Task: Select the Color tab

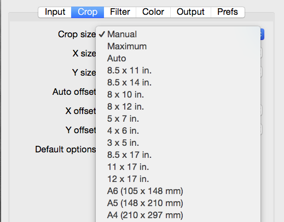Action: [153, 12]
